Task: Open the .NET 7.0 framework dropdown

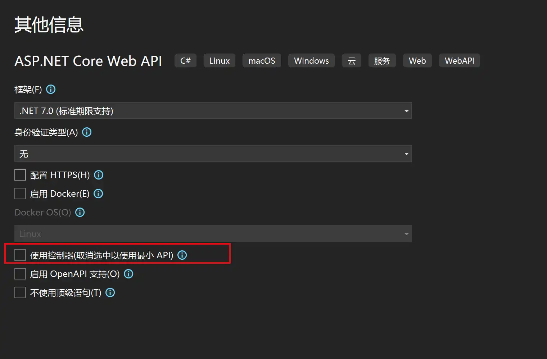Action: click(213, 111)
